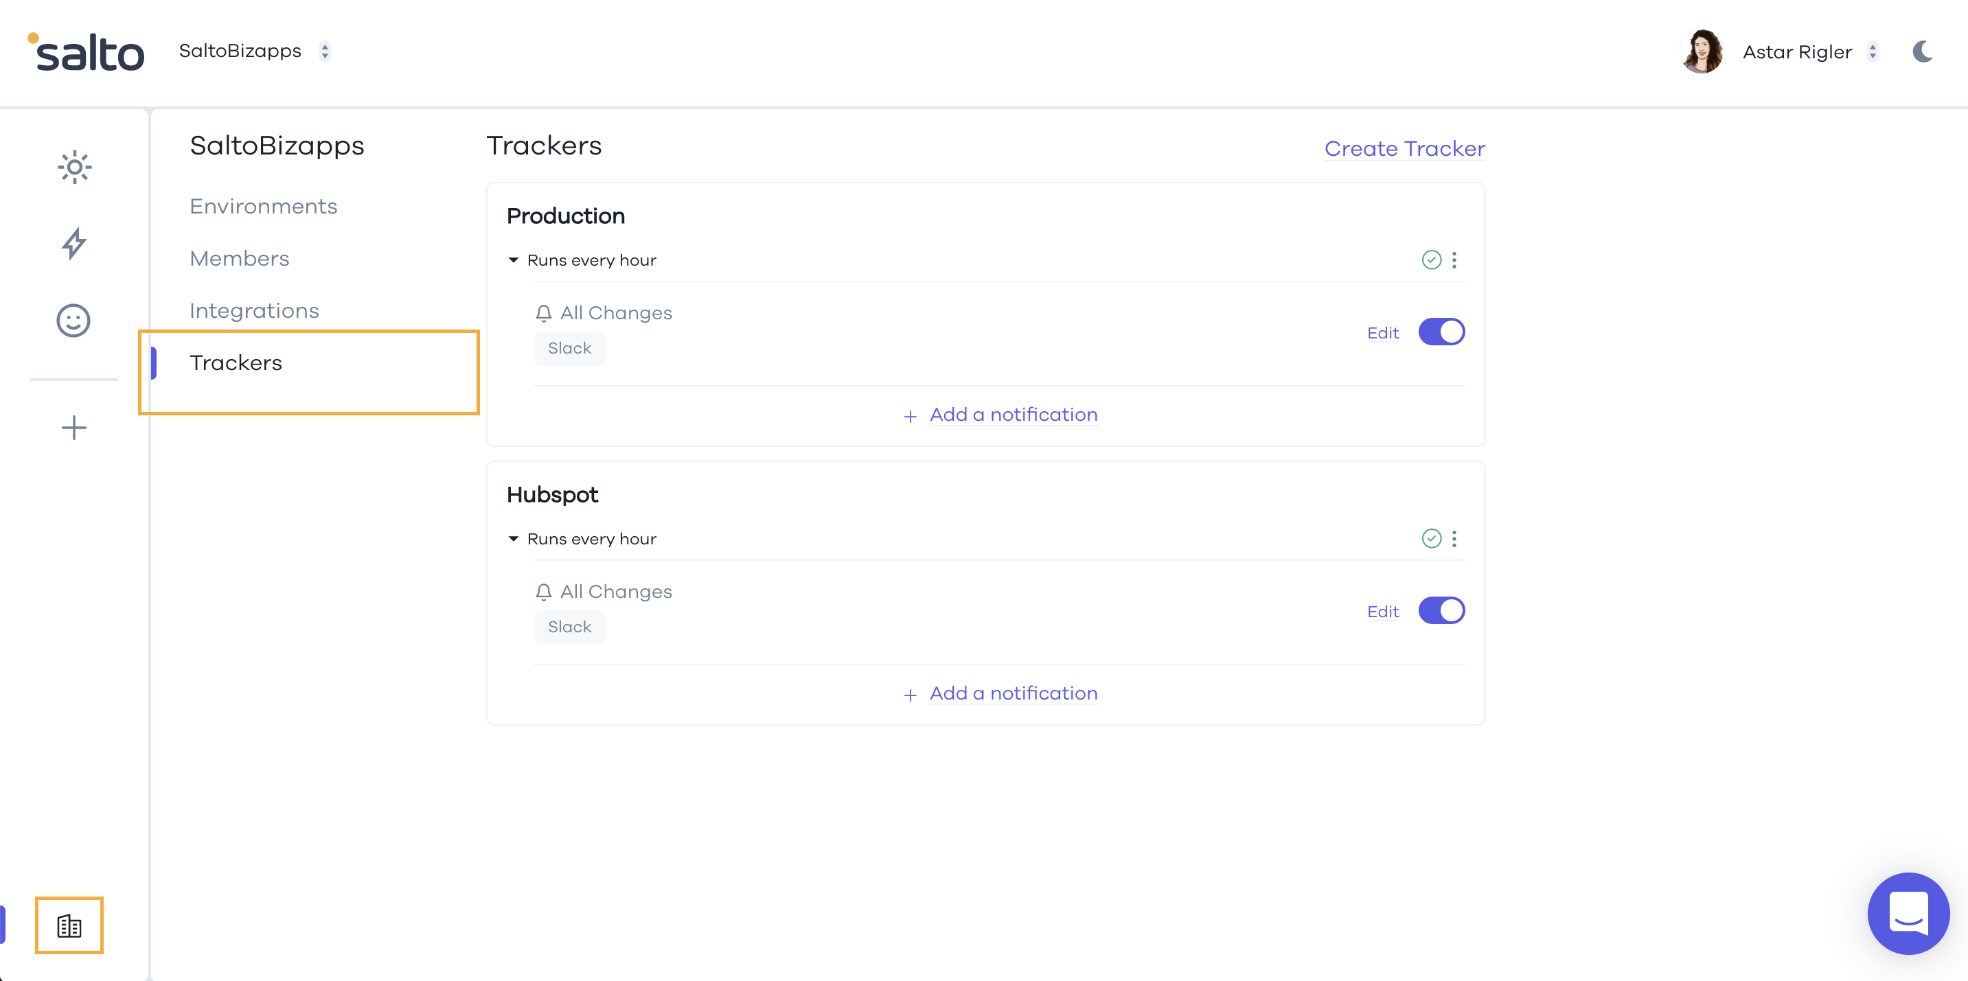Disable Production All Changes notification toggle
The image size is (1968, 981).
pos(1441,332)
